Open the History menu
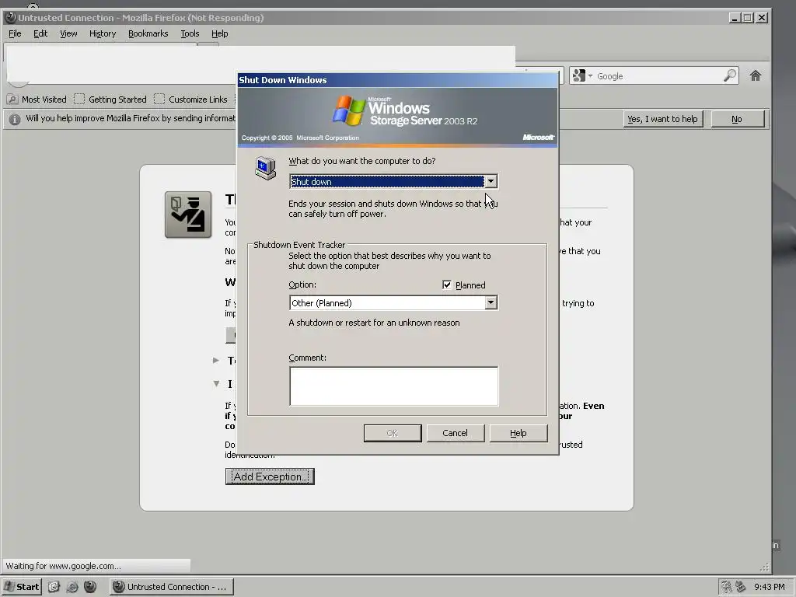This screenshot has width=796, height=597. coord(103,33)
